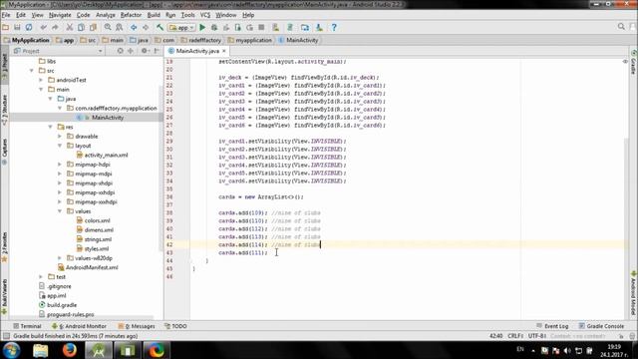Expand the test folder
This screenshot has height=359, width=638.
tap(41, 276)
